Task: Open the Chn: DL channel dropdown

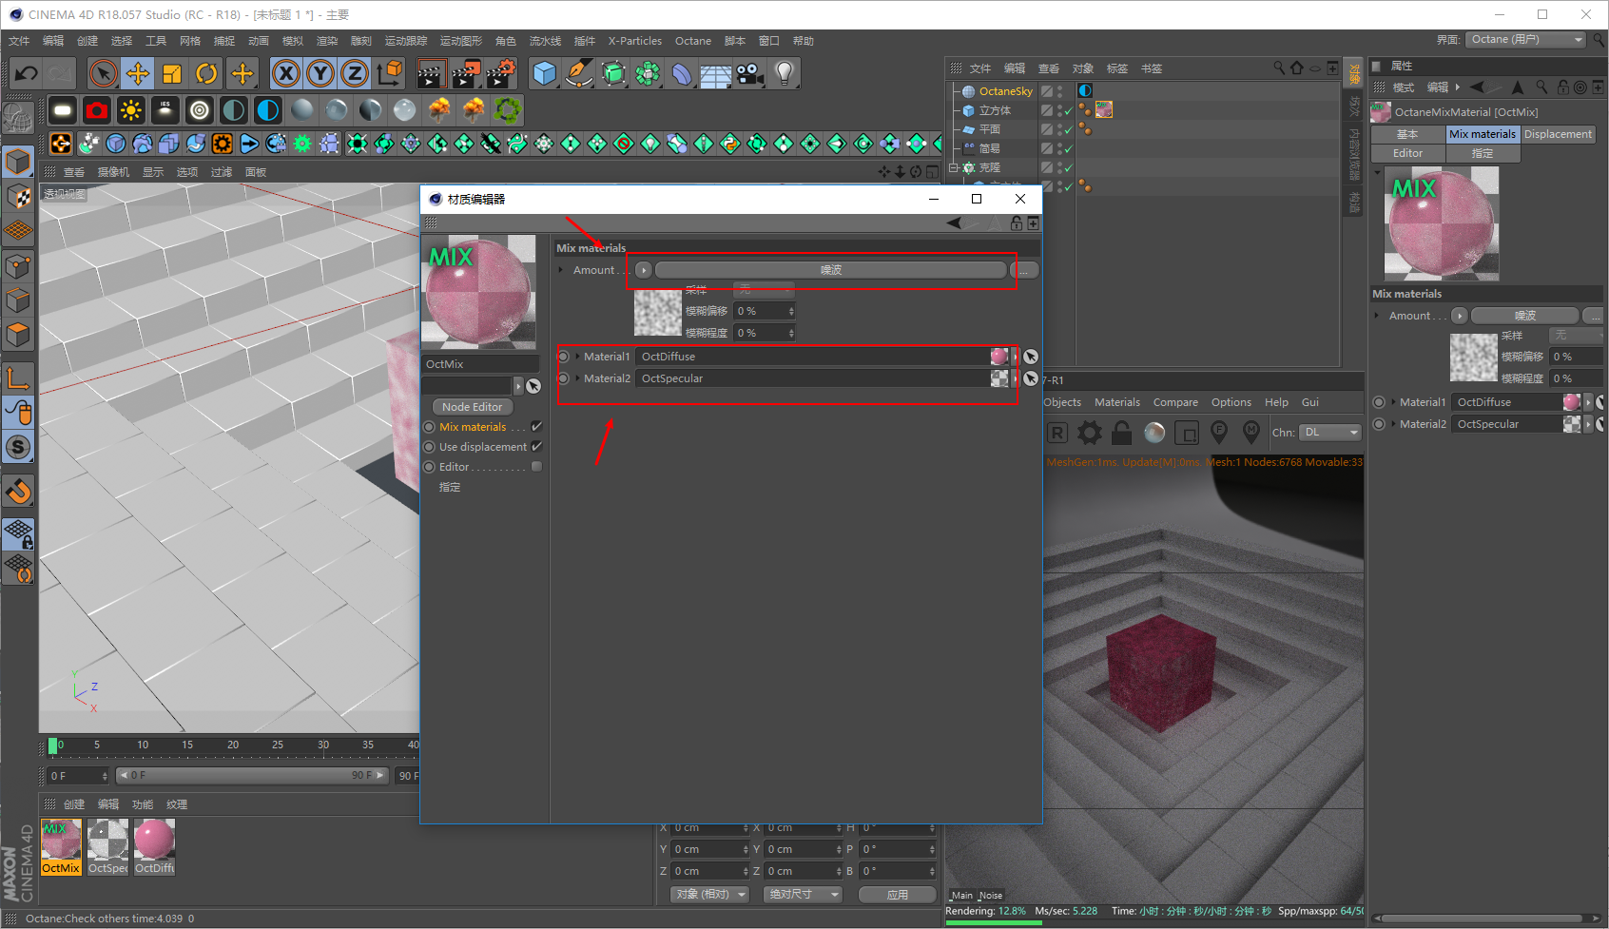Action: coord(1331,433)
